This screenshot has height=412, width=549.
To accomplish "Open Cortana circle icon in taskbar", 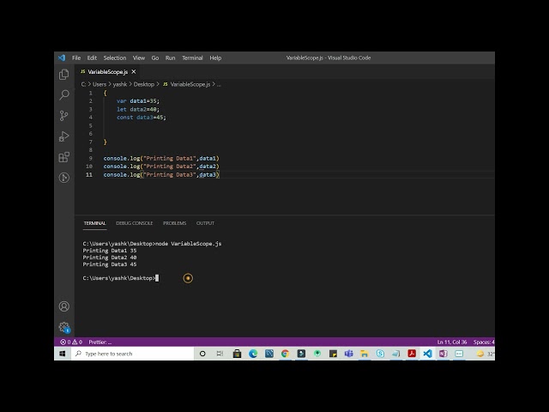I will 202,354.
